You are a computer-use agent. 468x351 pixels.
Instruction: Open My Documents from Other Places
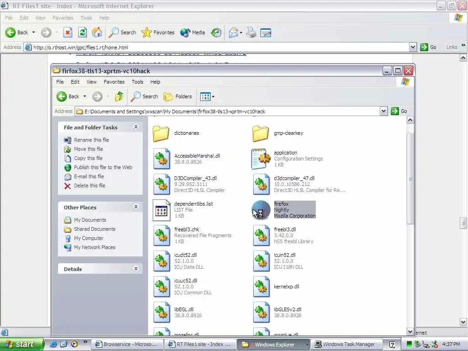click(85, 220)
